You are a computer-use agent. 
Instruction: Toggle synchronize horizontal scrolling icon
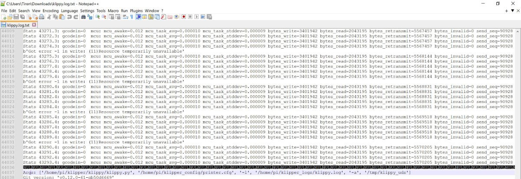[x=118, y=17]
